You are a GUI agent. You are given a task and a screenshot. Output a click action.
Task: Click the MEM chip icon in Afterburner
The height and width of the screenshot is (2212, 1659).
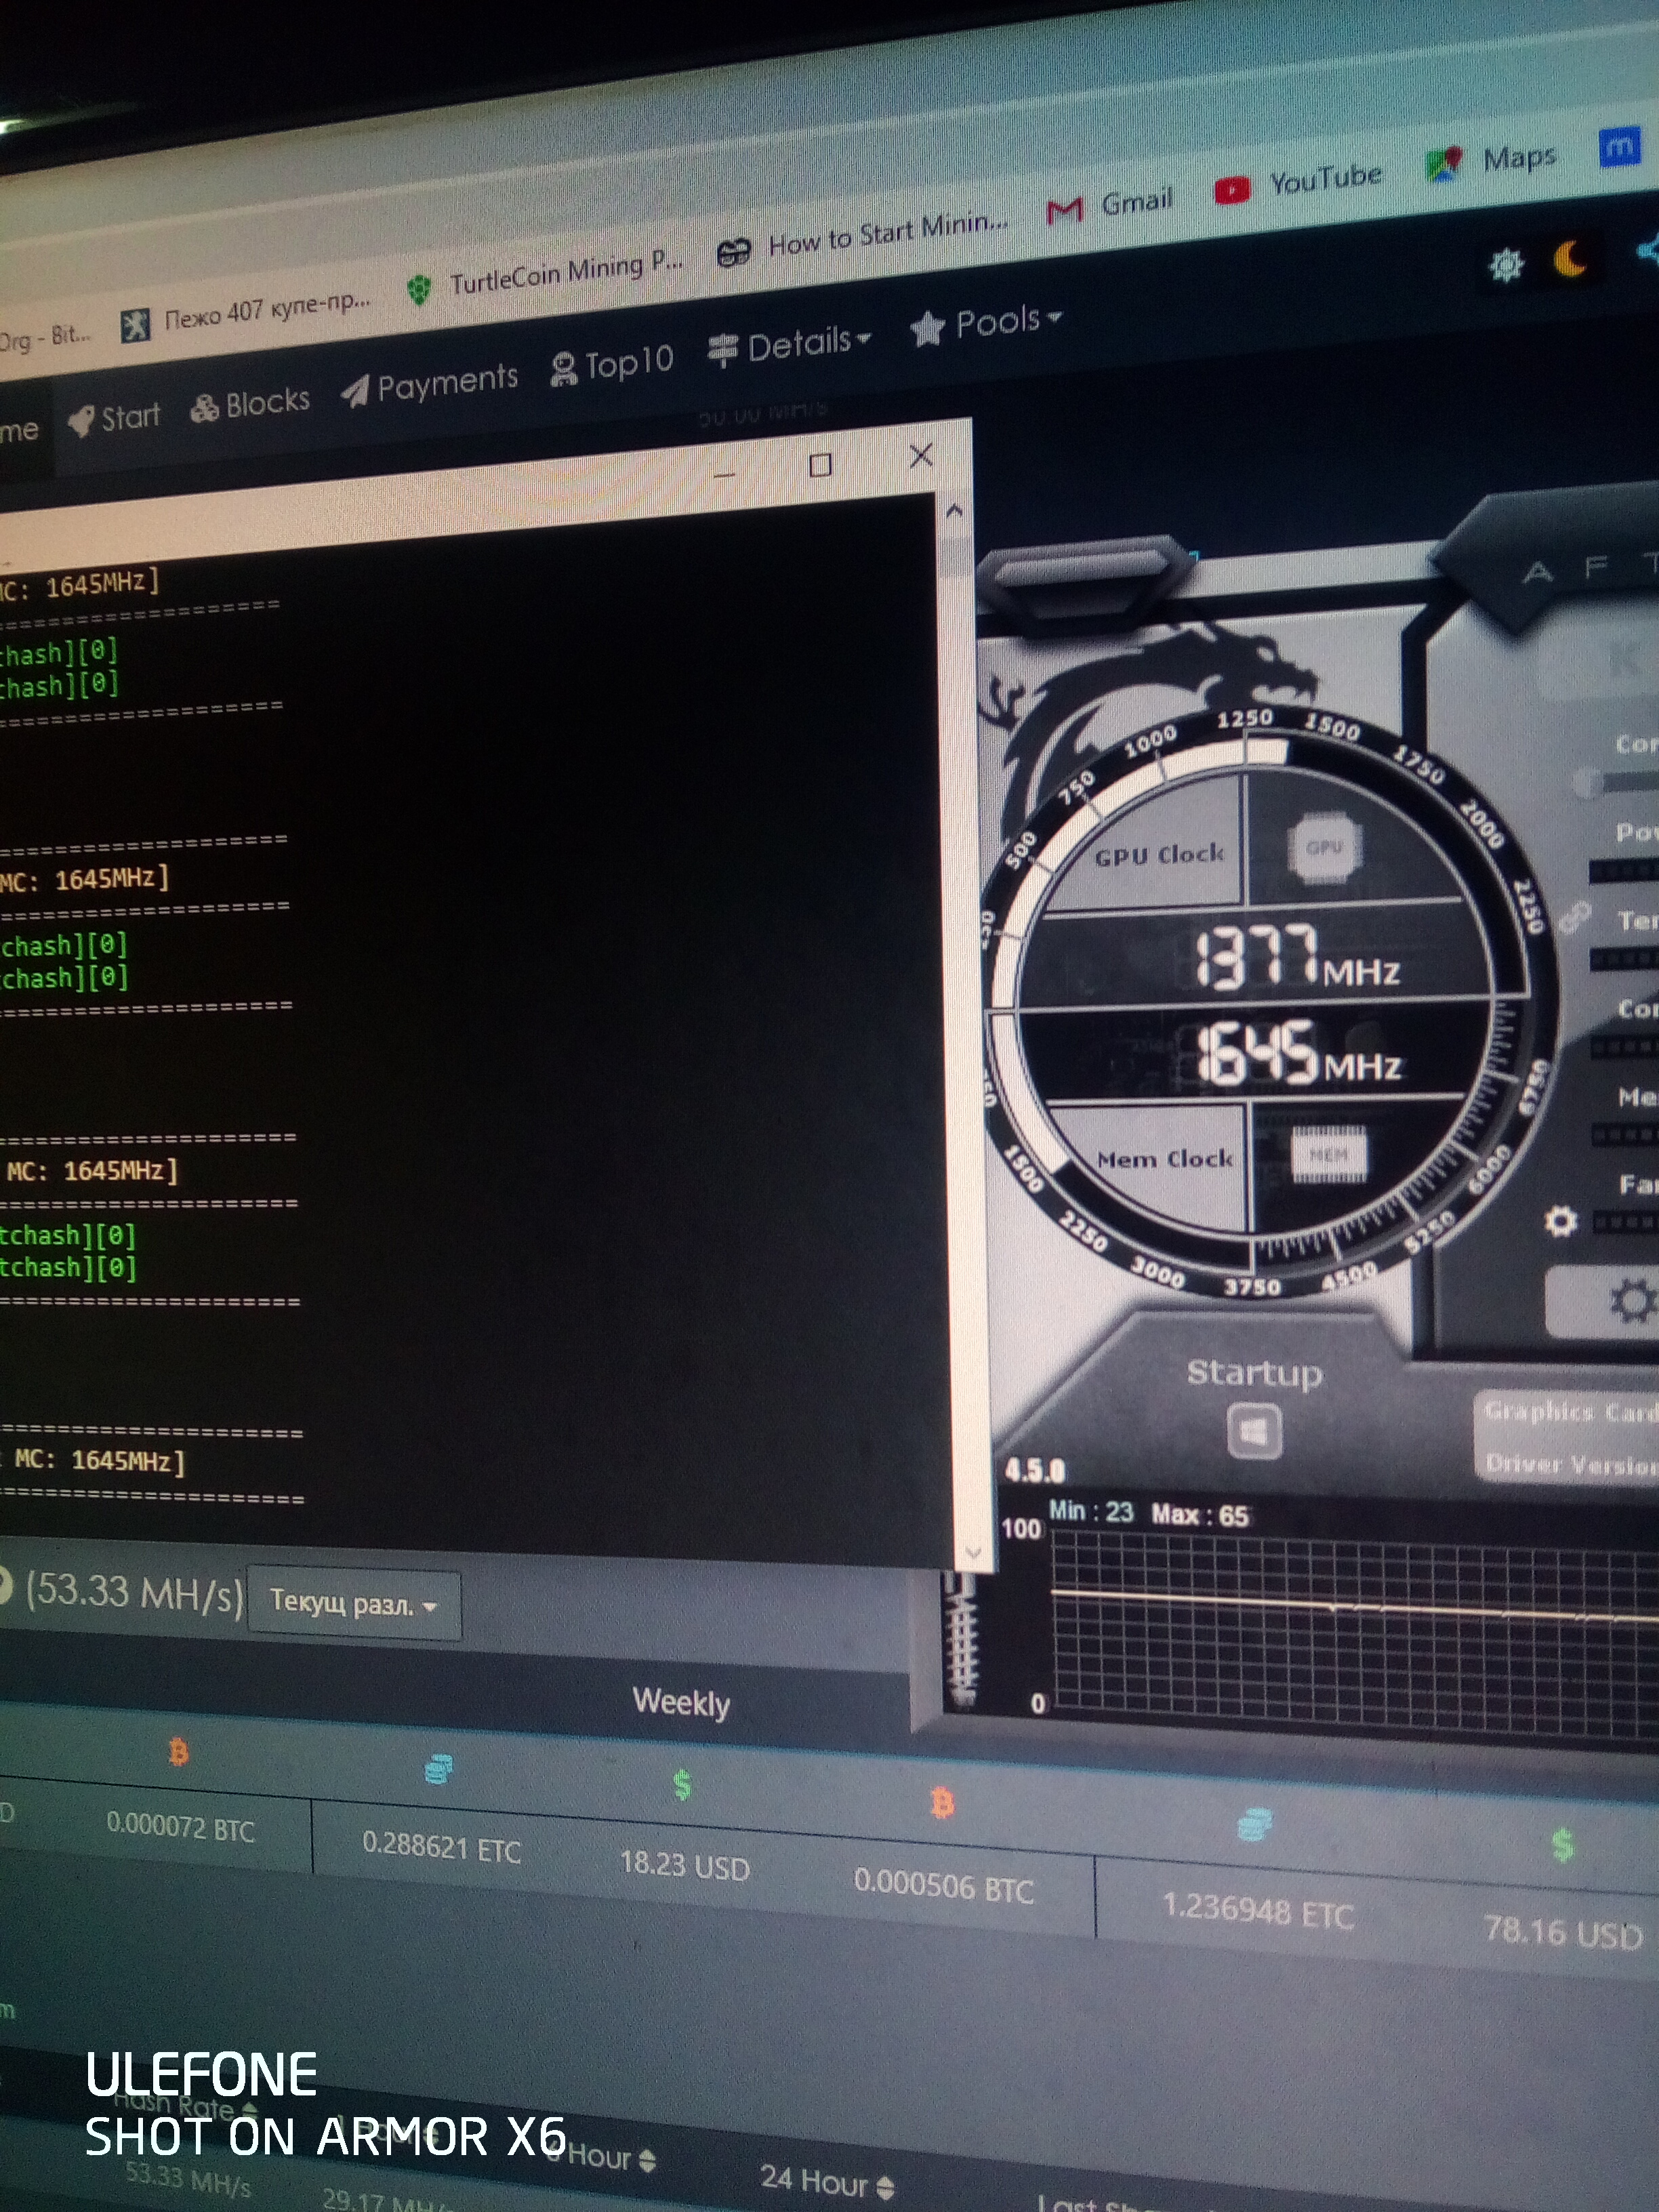1328,1155
